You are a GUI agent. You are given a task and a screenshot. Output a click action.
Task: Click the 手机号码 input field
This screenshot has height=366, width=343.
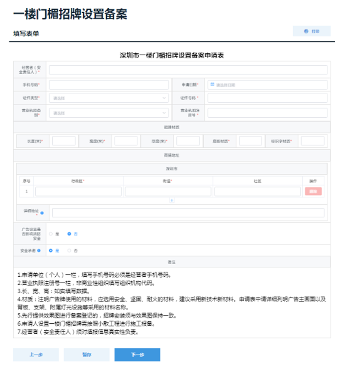pyautogui.click(x=109, y=85)
